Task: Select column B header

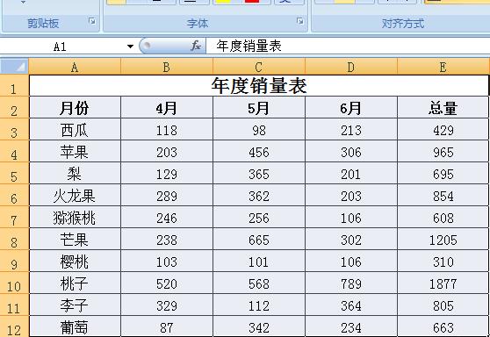Action: point(167,67)
